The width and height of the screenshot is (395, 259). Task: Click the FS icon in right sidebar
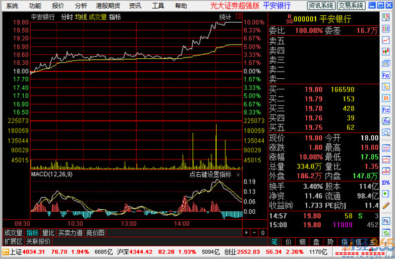pos(386,221)
